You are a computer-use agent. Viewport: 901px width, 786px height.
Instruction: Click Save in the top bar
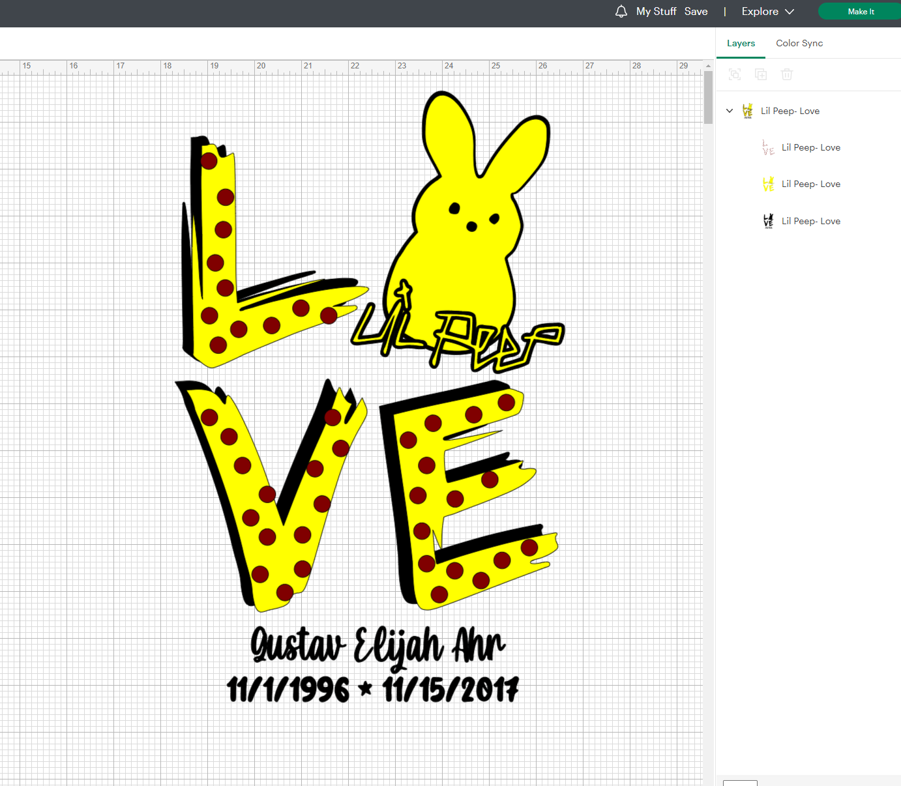[x=696, y=11]
